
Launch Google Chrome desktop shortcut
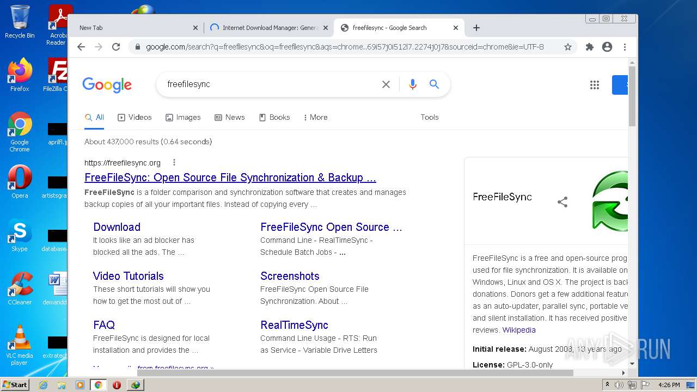click(20, 132)
